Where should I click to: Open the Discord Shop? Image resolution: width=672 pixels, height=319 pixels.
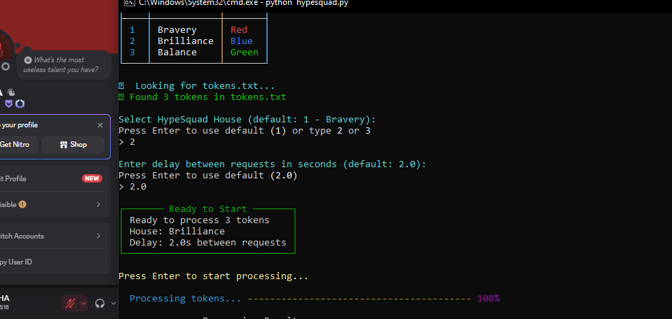click(74, 145)
